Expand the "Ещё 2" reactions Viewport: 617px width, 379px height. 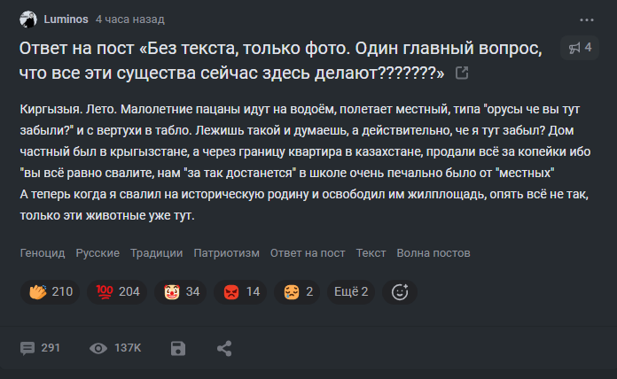[350, 292]
